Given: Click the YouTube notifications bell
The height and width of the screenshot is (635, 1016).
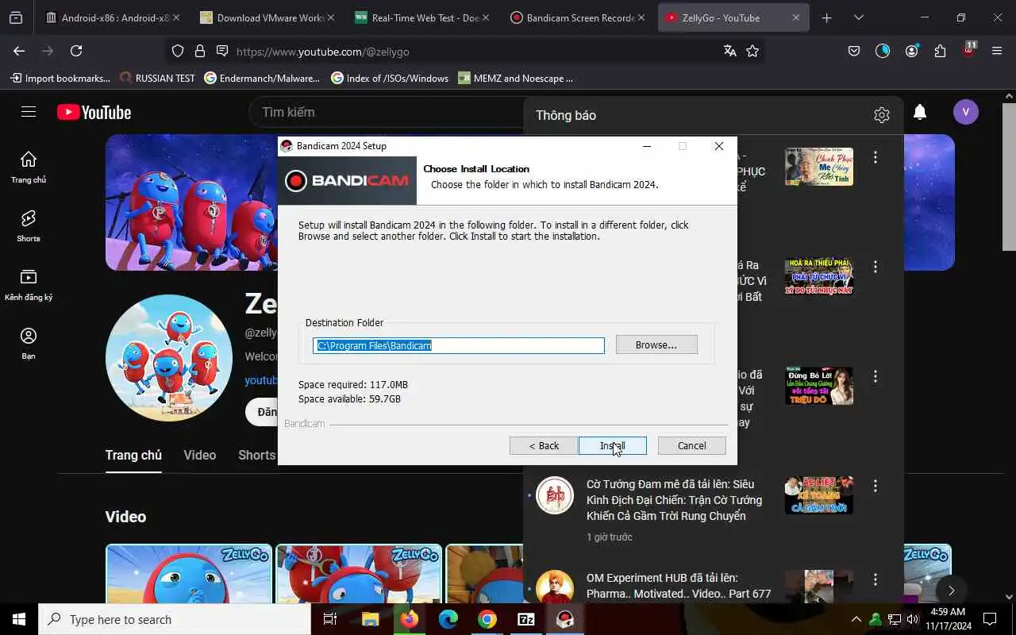Looking at the screenshot, I should pyautogui.click(x=920, y=112).
